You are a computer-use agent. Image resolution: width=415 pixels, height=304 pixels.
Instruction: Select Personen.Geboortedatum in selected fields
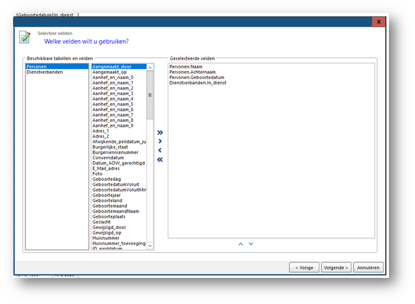[271, 77]
